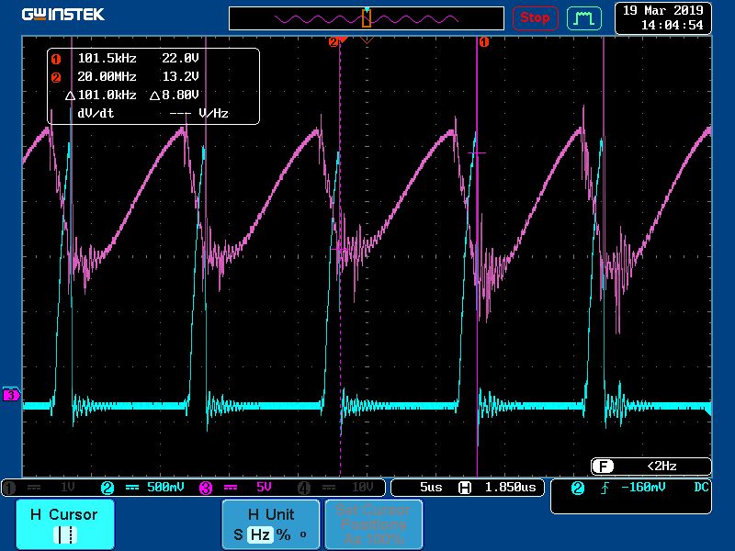The image size is (735, 551).
Task: Click the trigger level -160mV readout
Action: pos(643,488)
